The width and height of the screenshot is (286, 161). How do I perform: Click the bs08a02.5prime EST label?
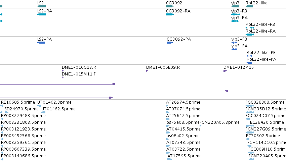click(183, 136)
